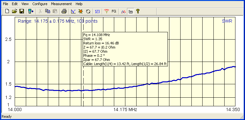Click the 'Fq = 14.108 MHz' readout line
The height and width of the screenshot is (120, 245).
[97, 35]
